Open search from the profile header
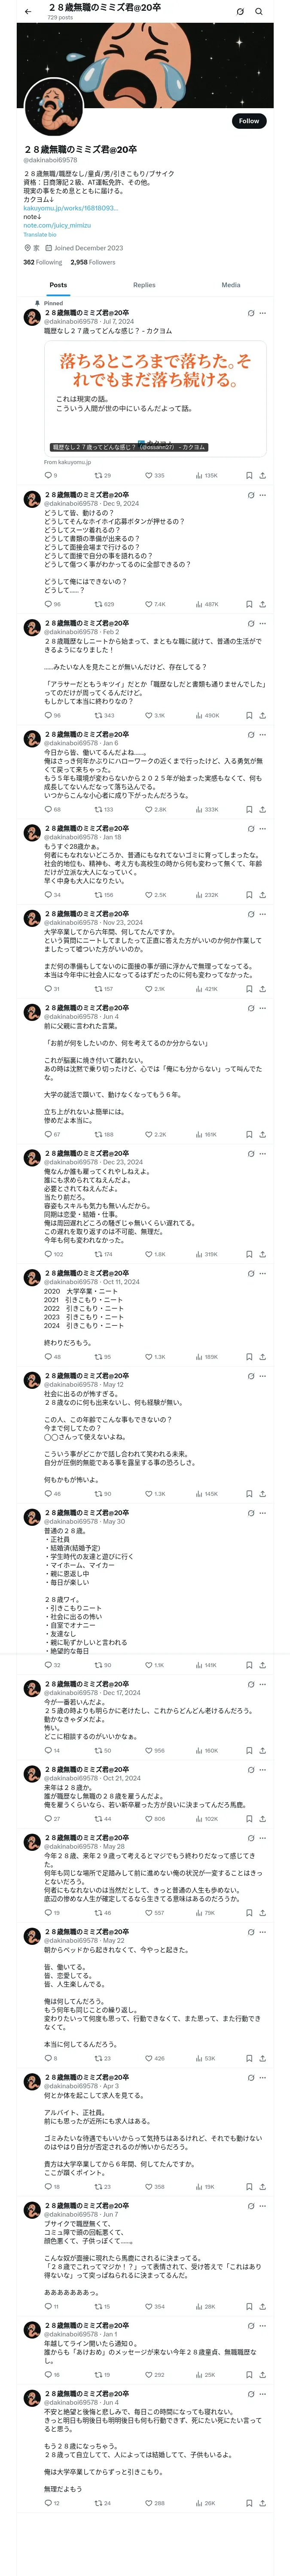 259,12
